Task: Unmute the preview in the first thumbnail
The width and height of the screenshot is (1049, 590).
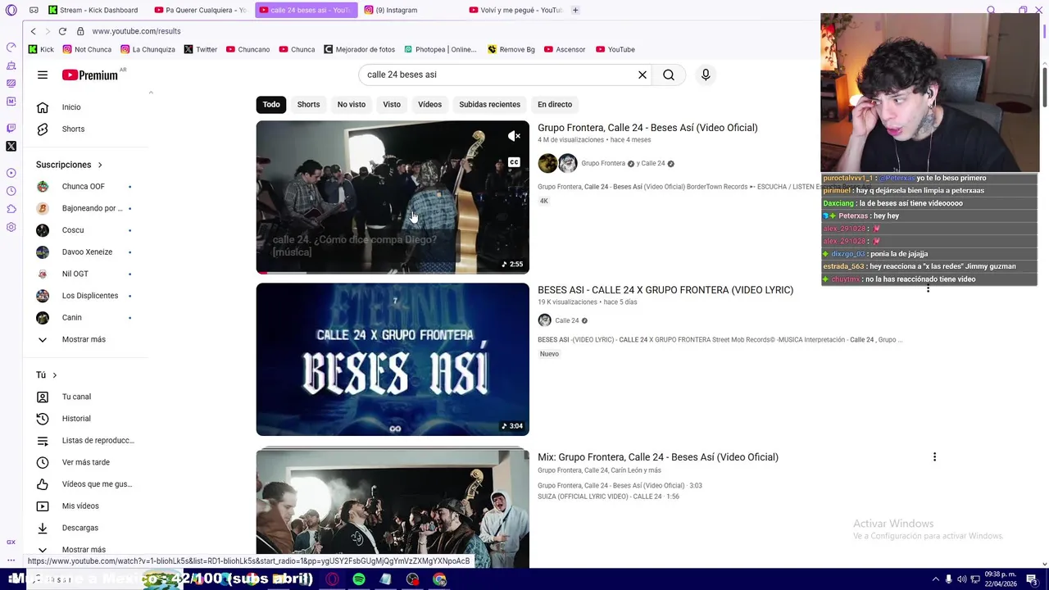Action: tap(514, 136)
